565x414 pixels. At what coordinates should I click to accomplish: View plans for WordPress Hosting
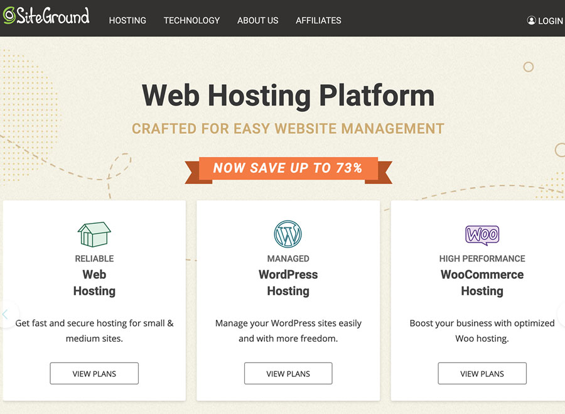(288, 374)
